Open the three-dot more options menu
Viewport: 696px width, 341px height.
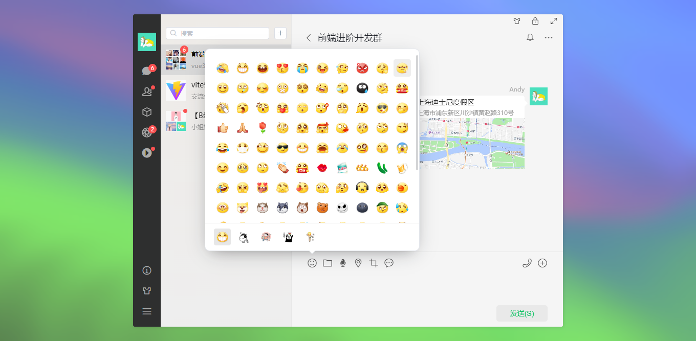[x=549, y=37]
